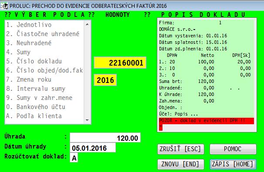This screenshot has width=264, height=172.
Task: Click the list scrollbar up arrow
Action: 87,24
